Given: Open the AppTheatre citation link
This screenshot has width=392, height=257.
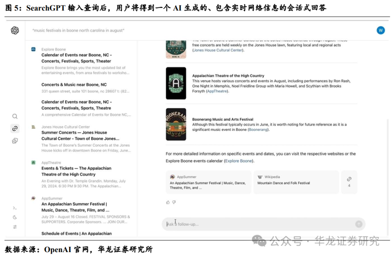Looking at the screenshot, I should pyautogui.click(x=217, y=91).
